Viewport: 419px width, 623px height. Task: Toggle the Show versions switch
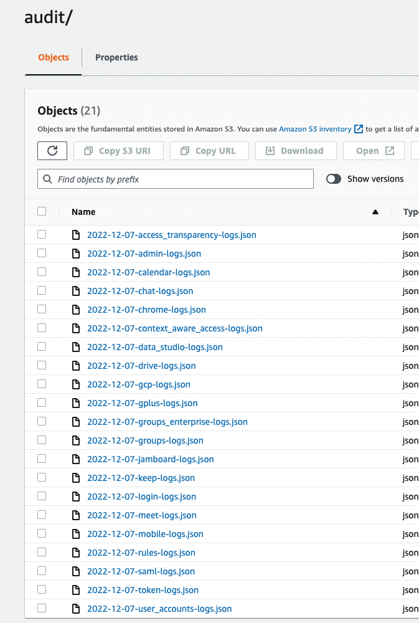[x=334, y=179]
